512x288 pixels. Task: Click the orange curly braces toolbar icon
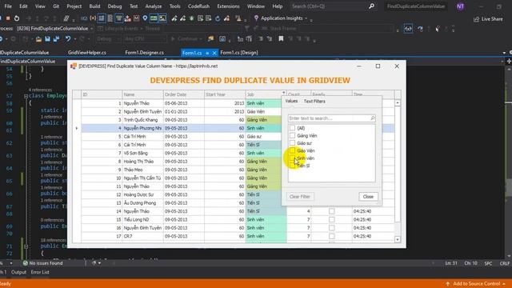93,18
